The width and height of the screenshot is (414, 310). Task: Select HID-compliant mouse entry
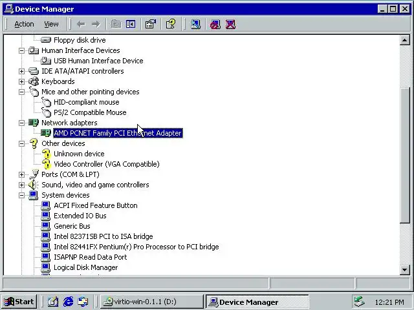(87, 102)
